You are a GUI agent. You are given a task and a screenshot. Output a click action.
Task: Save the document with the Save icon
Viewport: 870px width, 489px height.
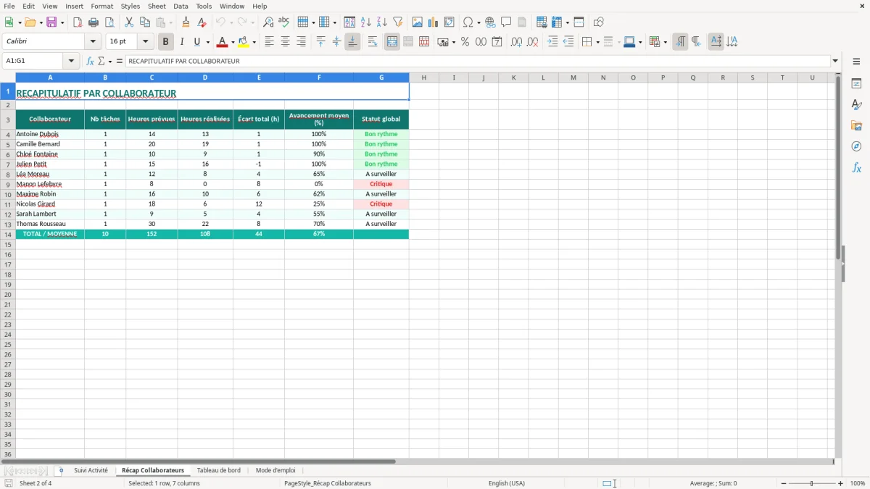[51, 22]
